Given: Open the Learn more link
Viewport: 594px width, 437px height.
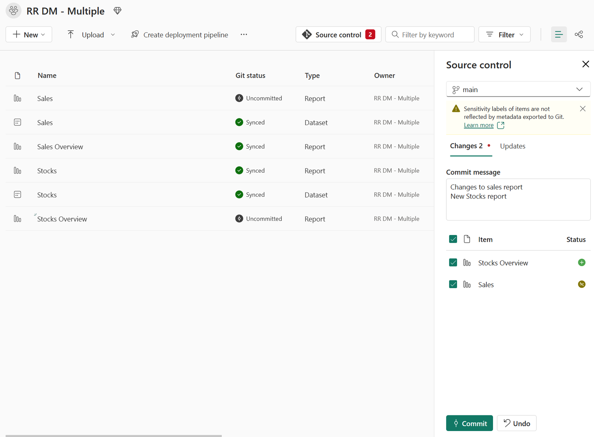Looking at the screenshot, I should coord(479,125).
